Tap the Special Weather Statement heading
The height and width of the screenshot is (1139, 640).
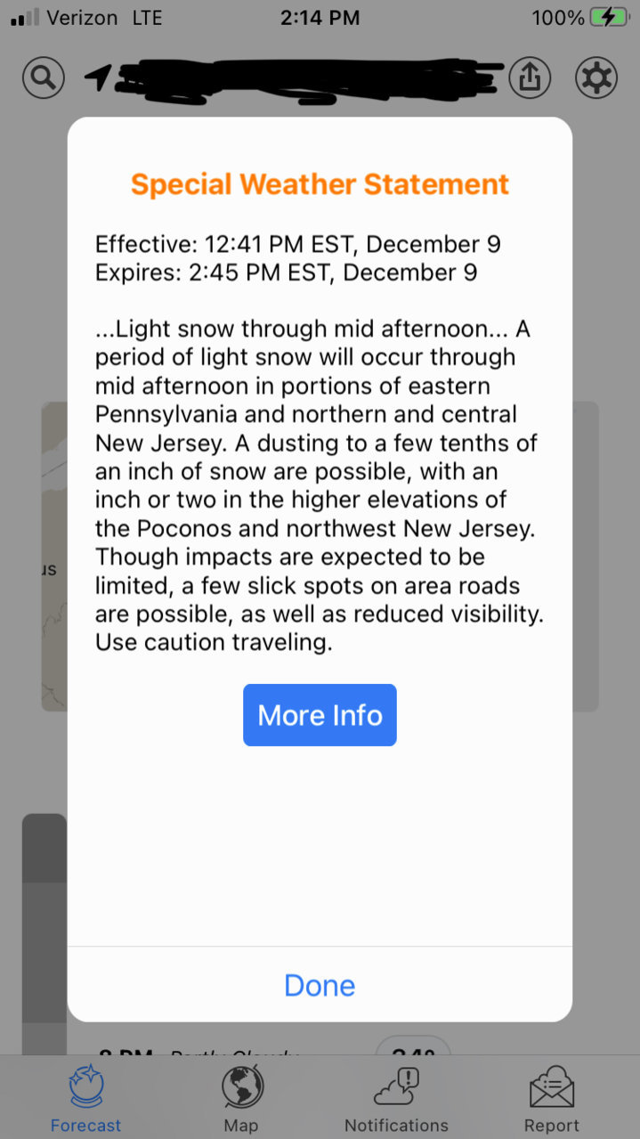click(320, 184)
